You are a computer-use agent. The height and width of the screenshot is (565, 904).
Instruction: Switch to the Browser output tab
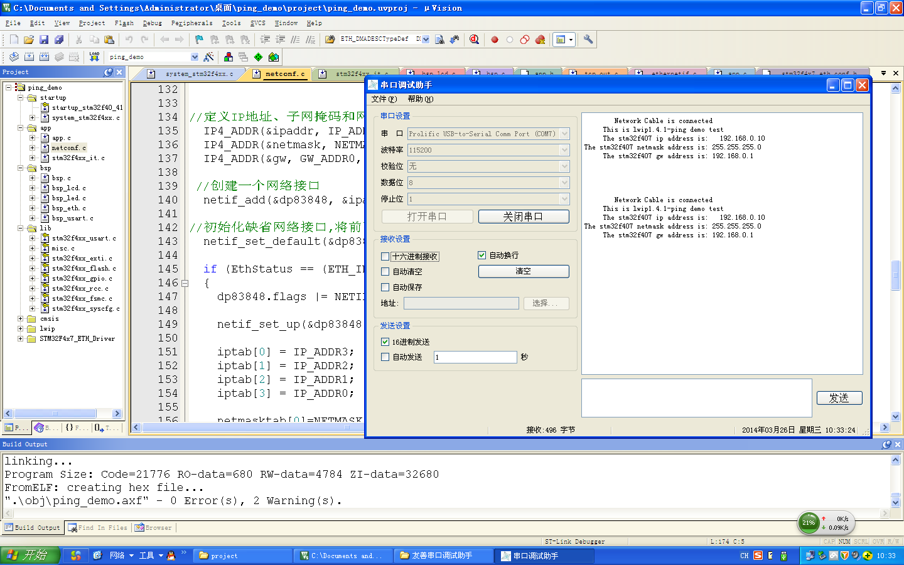pos(153,528)
